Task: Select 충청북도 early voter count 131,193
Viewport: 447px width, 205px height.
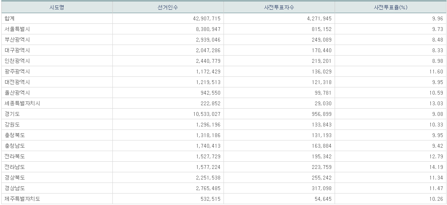Action: coord(321,135)
